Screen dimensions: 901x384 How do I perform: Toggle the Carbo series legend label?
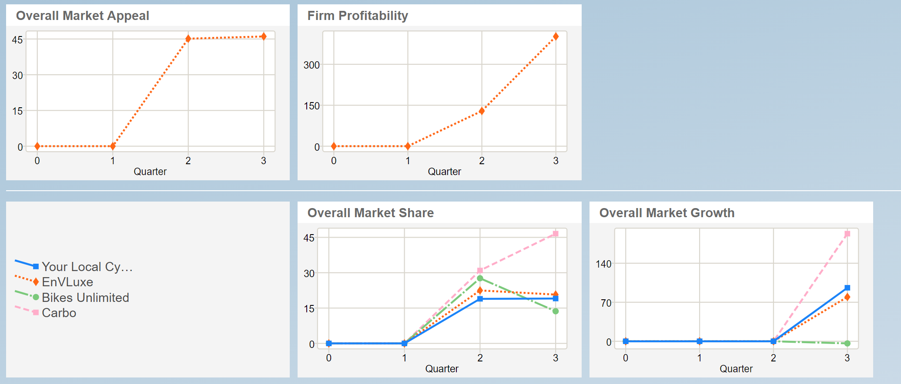(59, 313)
